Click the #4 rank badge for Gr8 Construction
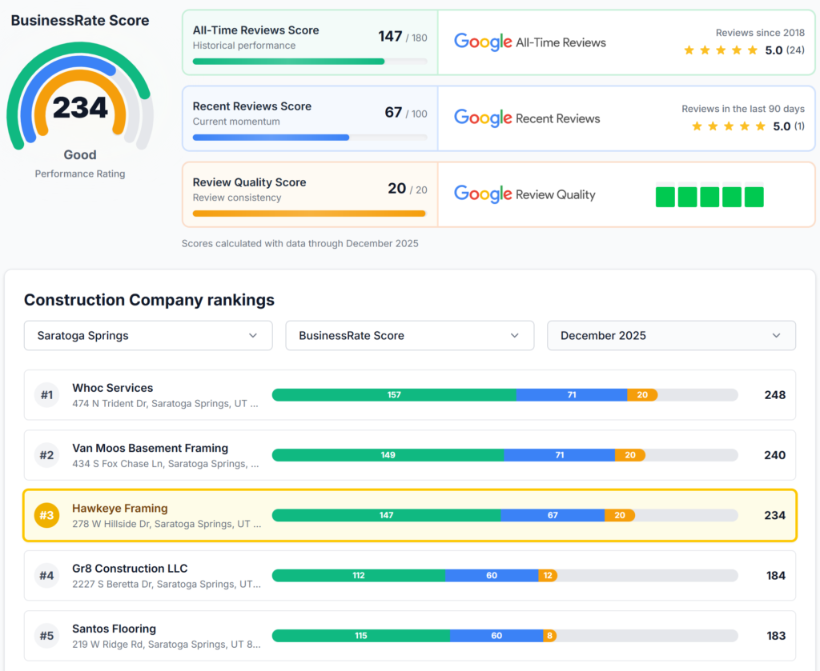This screenshot has width=820, height=671. (x=46, y=575)
